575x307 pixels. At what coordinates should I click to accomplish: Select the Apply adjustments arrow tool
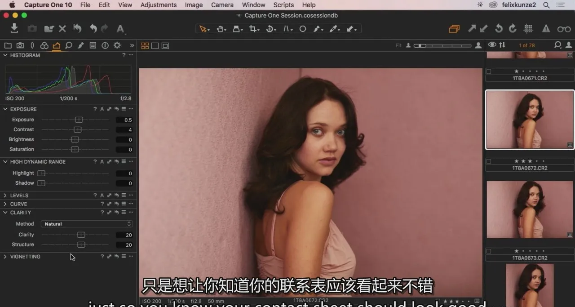coord(352,29)
